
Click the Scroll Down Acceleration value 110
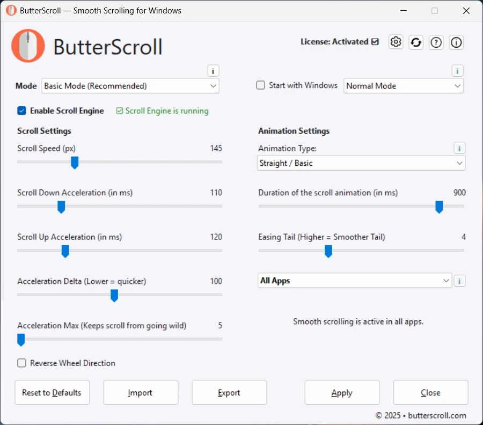click(216, 193)
